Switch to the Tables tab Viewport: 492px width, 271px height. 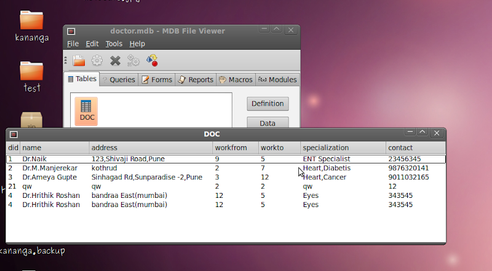tap(82, 79)
